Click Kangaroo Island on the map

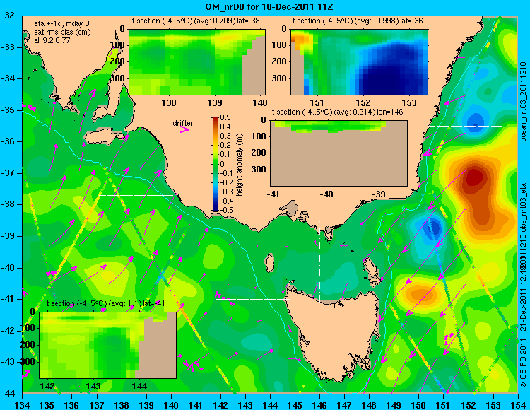[x=102, y=137]
